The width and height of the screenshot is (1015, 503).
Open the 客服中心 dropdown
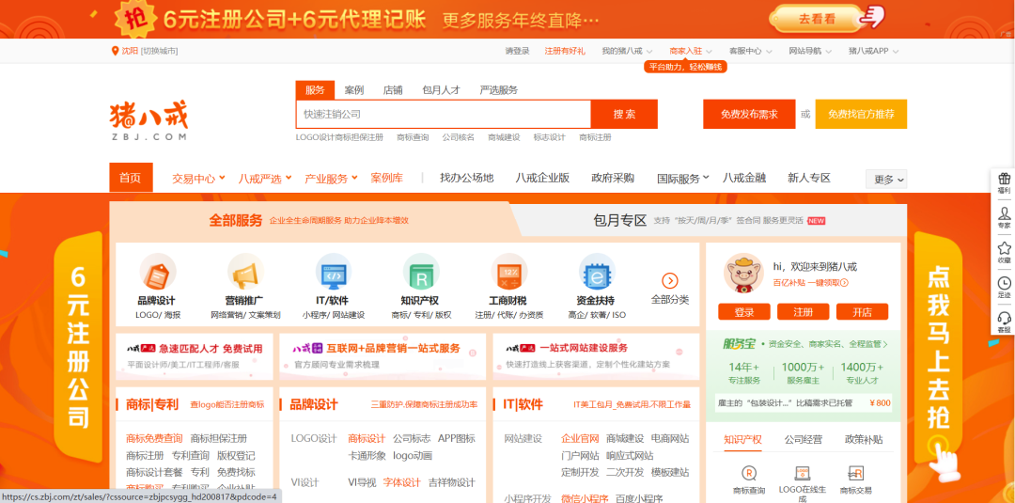pos(750,51)
